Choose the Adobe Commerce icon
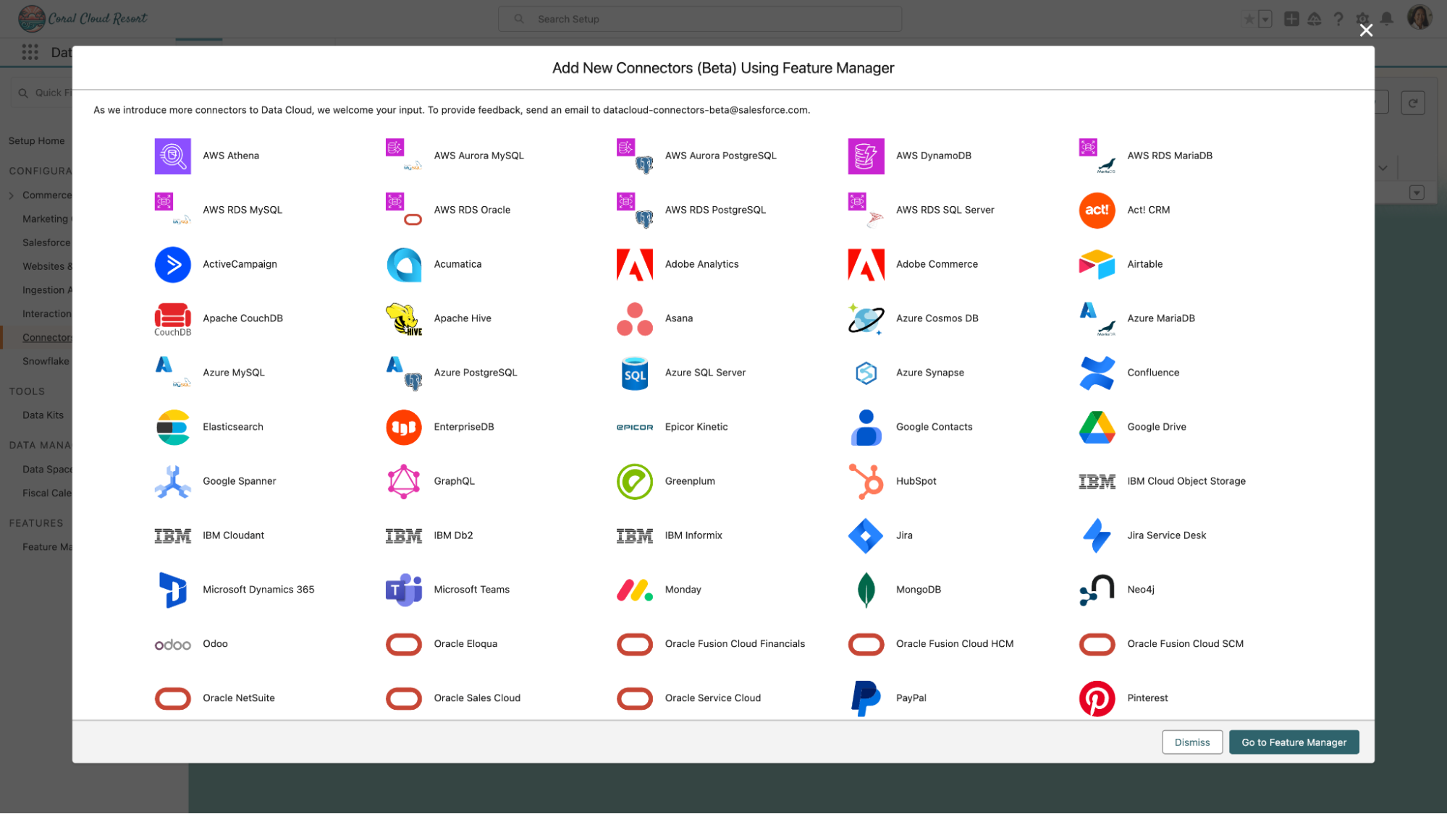1447x814 pixels. click(x=866, y=264)
